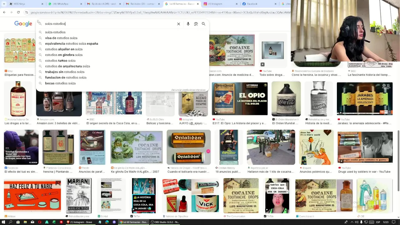400x225 pixels.
Task: Close the VDO.Ninja tab
Action: tap(42, 4)
